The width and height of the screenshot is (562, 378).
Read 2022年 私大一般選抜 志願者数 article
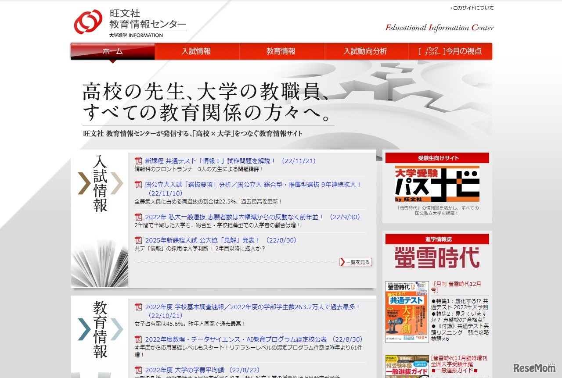coord(252,217)
